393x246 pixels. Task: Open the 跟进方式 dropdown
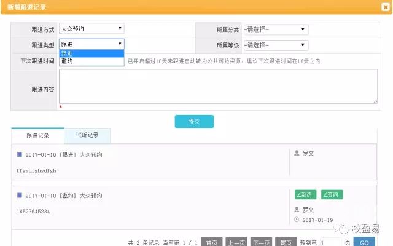[91, 28]
